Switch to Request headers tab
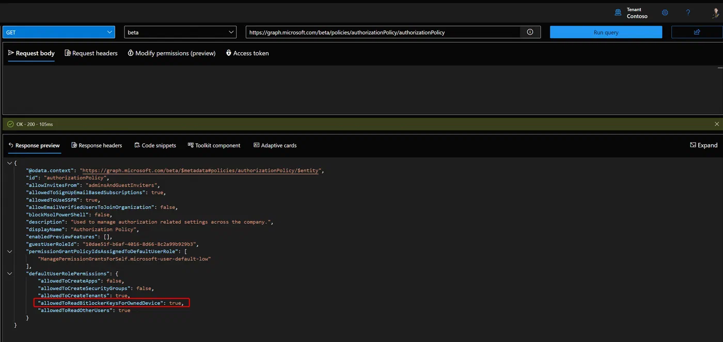This screenshot has height=342, width=723. [x=91, y=53]
